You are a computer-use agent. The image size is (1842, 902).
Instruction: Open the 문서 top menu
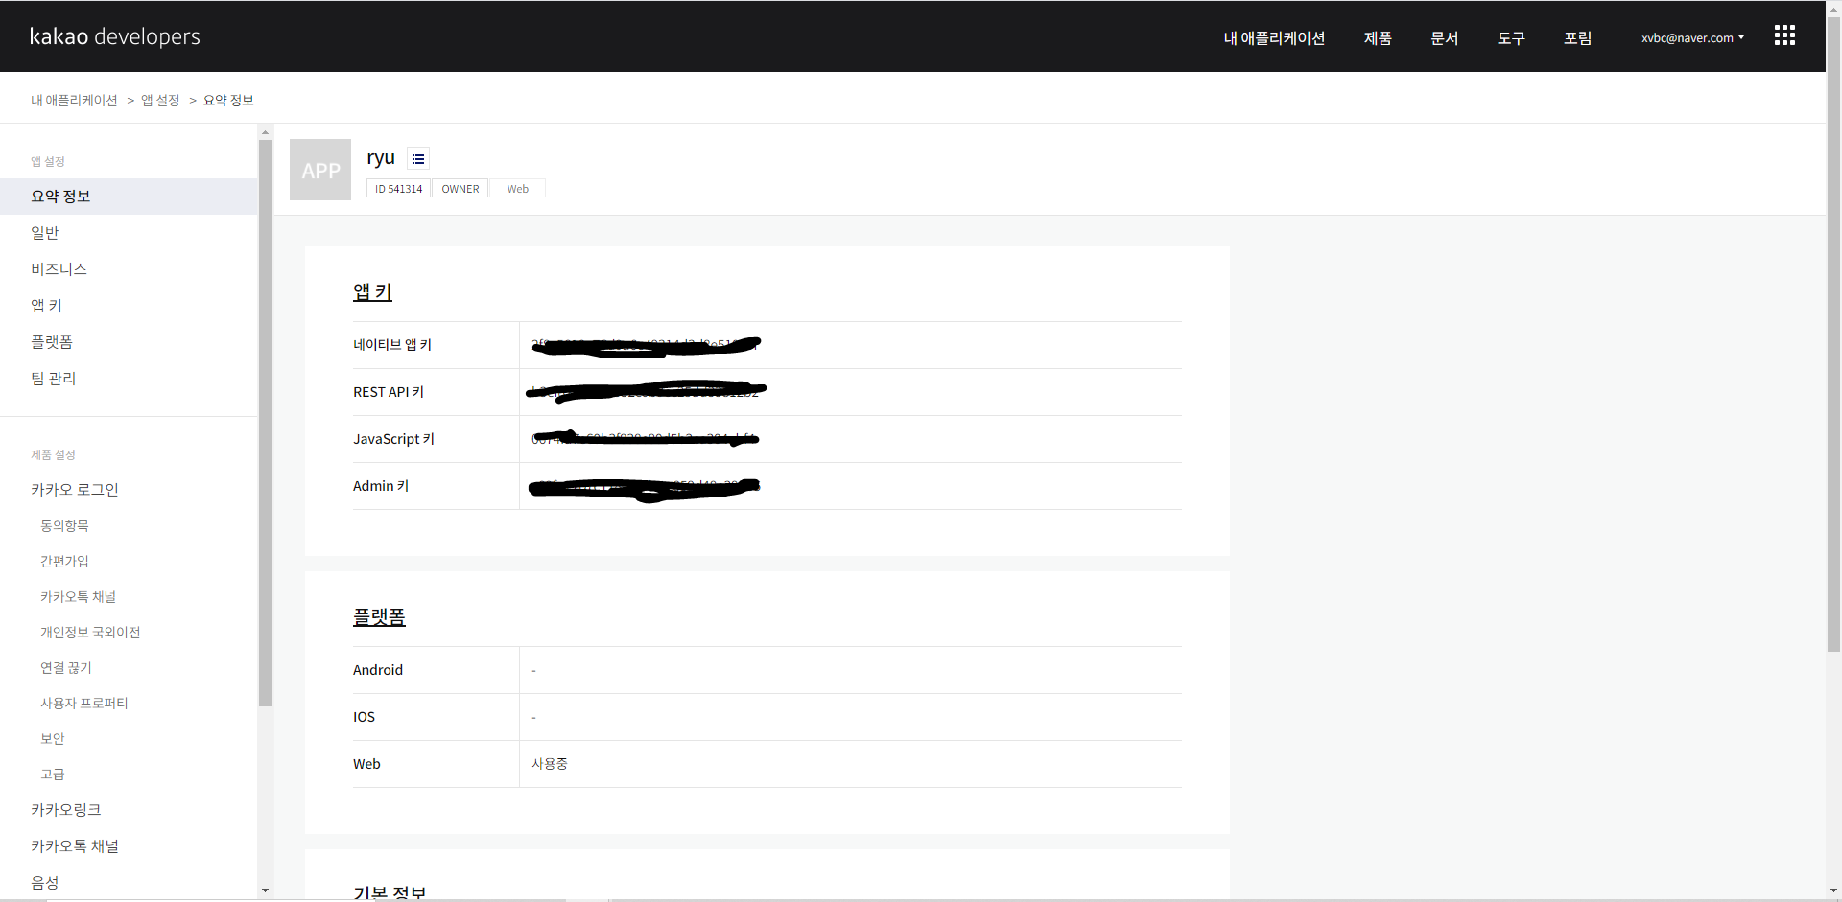point(1445,38)
